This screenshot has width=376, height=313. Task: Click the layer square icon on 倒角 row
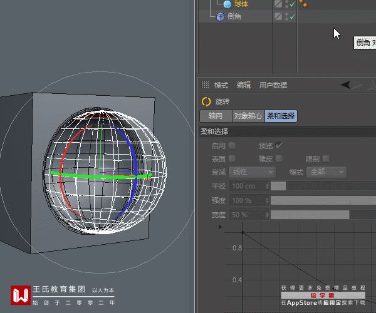coord(278,16)
